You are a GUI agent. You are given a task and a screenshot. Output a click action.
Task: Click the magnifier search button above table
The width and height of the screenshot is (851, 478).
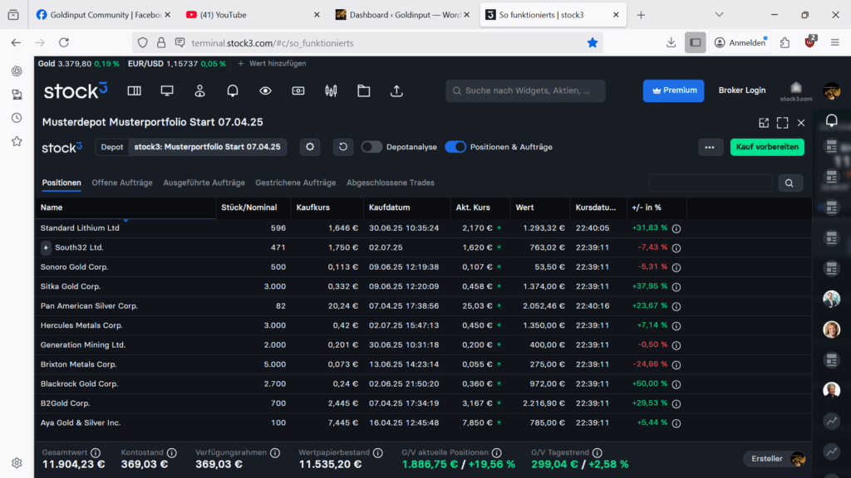click(x=790, y=183)
